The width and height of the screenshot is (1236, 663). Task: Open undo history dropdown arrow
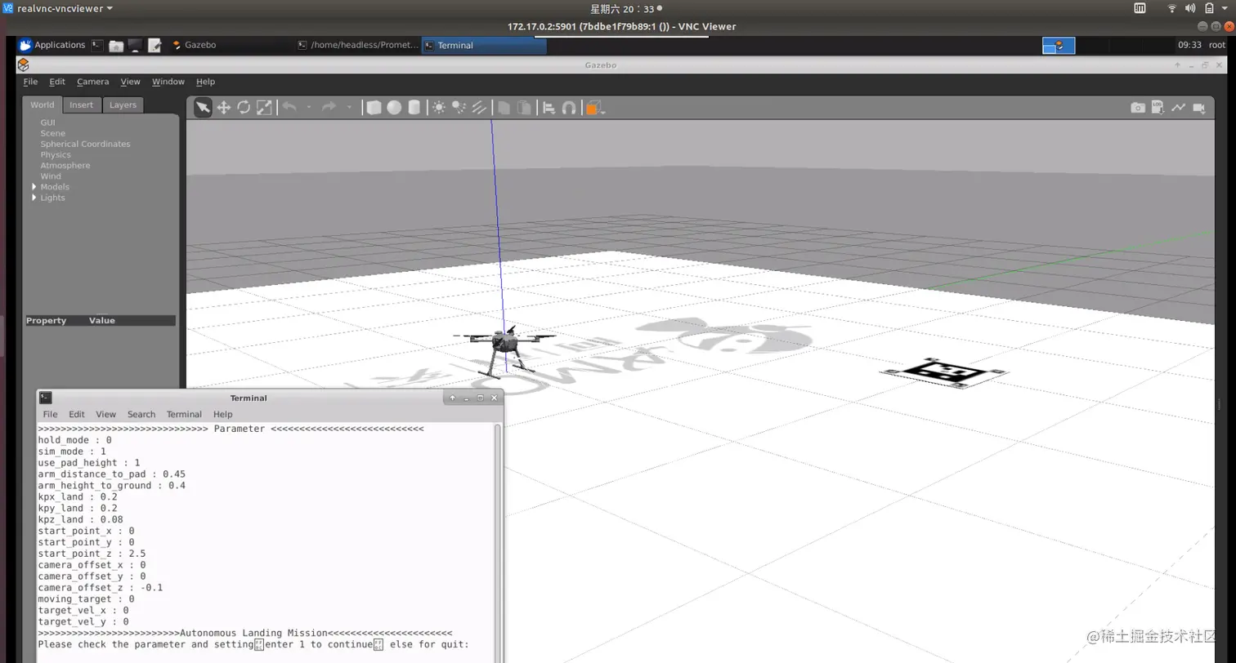(x=309, y=107)
